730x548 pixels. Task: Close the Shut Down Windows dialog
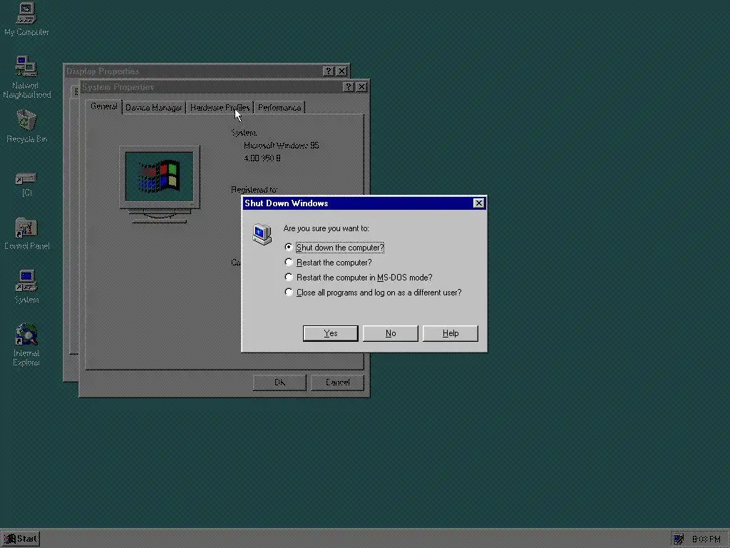478,203
